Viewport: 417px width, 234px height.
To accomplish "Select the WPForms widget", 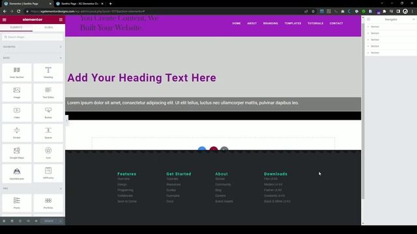I will click(48, 174).
